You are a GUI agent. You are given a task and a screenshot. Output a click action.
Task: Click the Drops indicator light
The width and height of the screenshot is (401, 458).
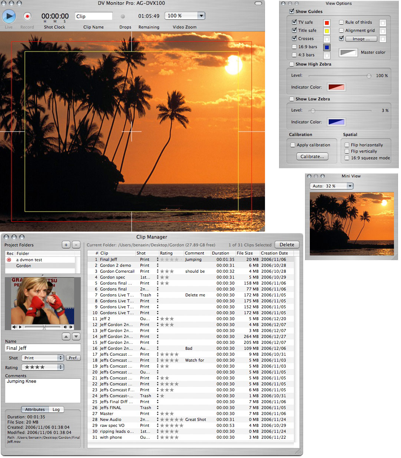point(123,16)
